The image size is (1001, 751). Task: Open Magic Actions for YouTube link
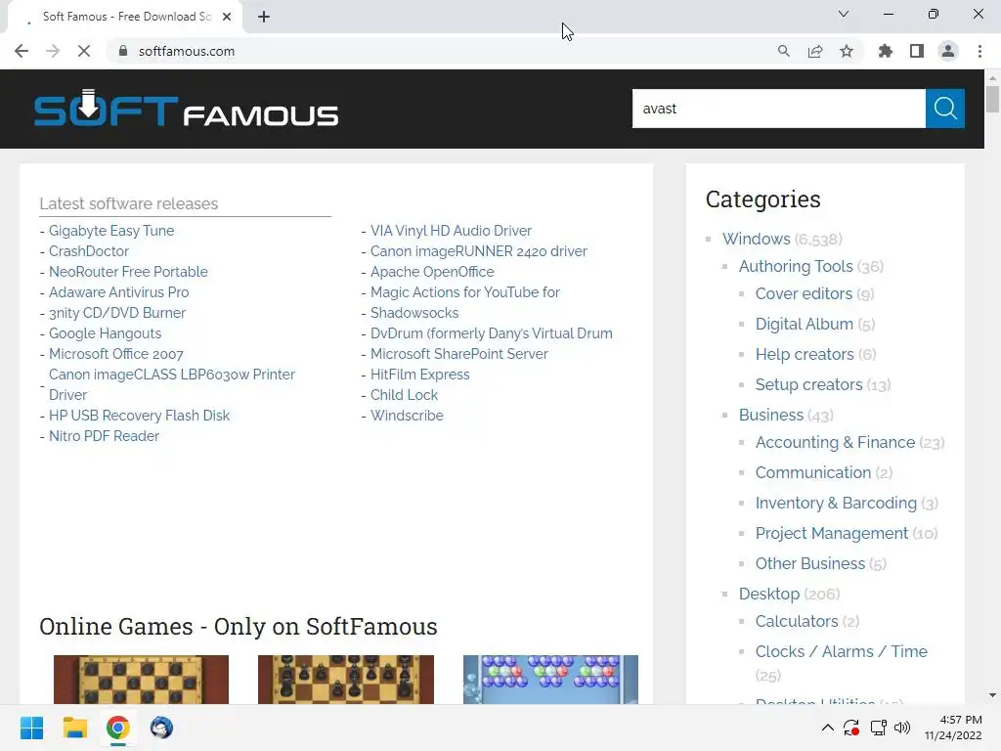pyautogui.click(x=465, y=291)
